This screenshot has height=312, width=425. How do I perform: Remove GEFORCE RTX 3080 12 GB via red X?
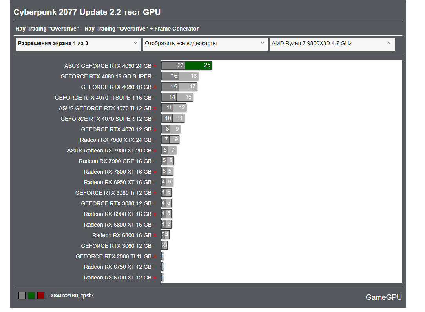coord(155,204)
